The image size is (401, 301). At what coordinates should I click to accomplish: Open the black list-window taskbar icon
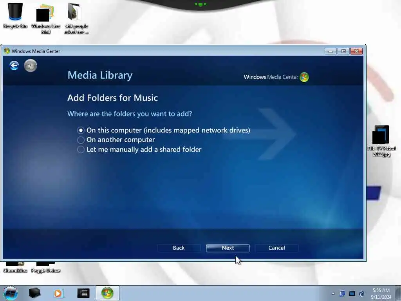pos(83,293)
